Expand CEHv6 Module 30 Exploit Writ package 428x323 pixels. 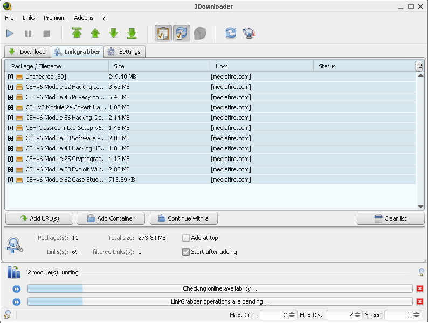(10, 169)
